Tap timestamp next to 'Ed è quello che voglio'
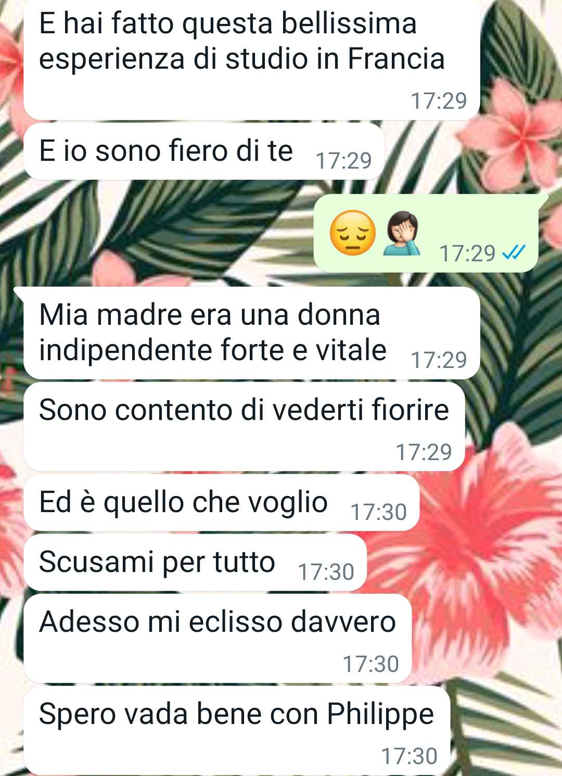562x776 pixels. click(378, 512)
